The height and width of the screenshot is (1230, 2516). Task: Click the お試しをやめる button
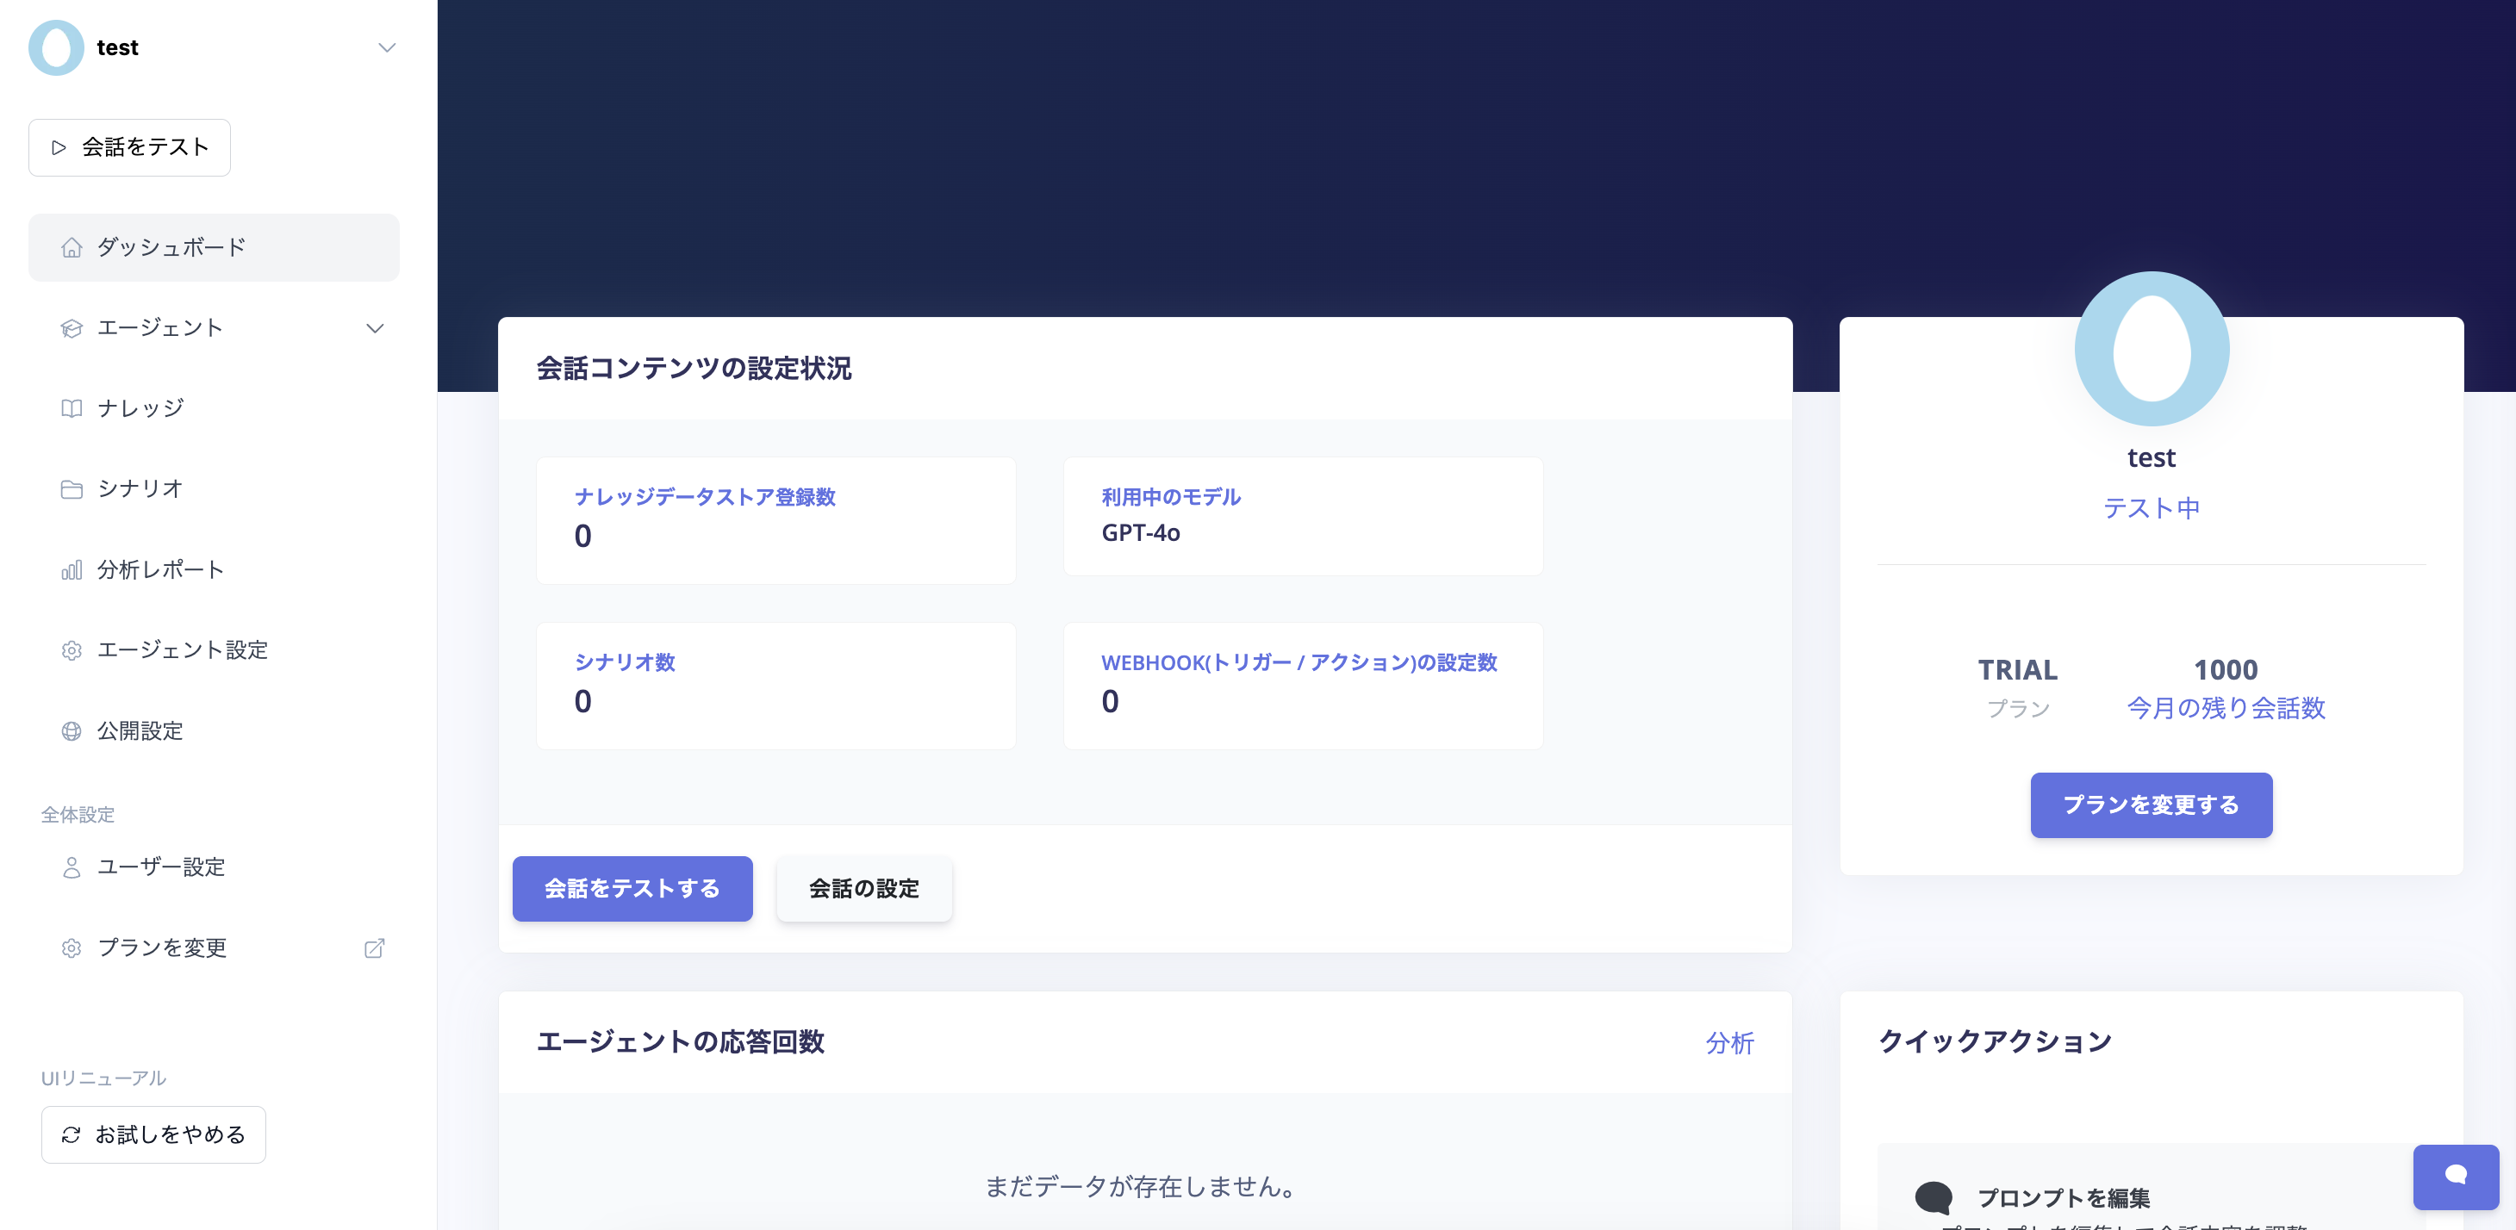point(153,1134)
